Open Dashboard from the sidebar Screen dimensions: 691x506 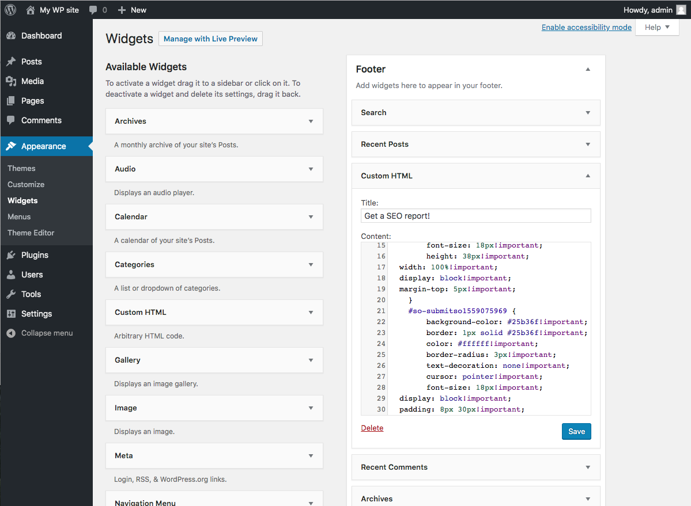click(x=41, y=36)
